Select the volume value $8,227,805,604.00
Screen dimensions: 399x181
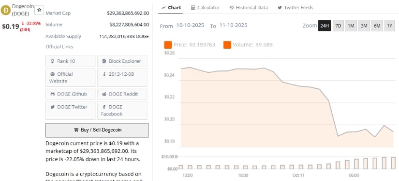(129, 25)
